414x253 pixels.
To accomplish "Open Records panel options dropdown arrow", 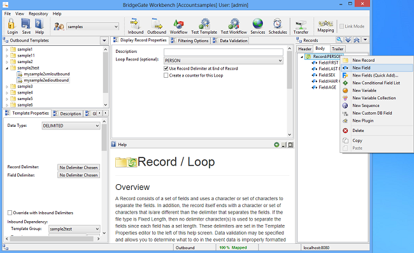I will point(365,40).
